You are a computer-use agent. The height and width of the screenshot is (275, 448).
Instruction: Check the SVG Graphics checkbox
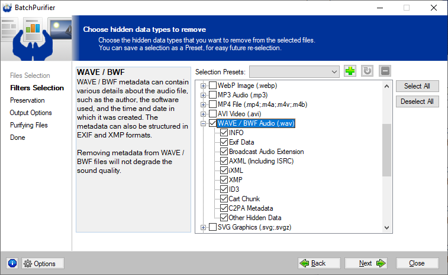(x=213, y=227)
